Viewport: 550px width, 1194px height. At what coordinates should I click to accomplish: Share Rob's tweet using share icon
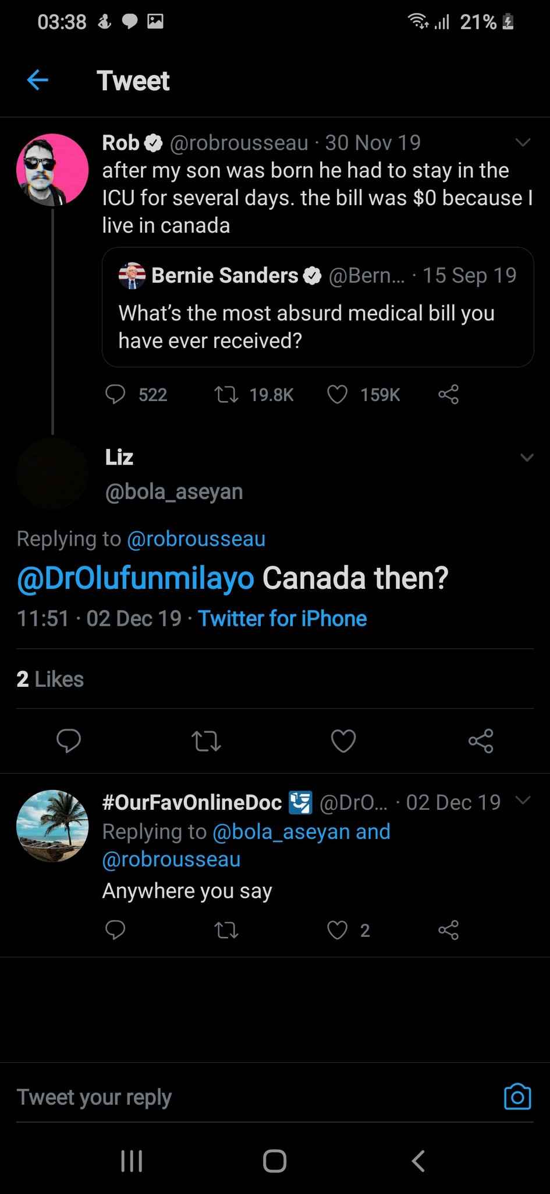(448, 395)
